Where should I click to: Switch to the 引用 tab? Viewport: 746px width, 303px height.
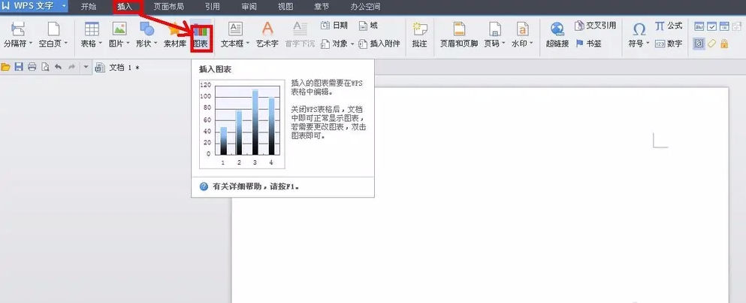pyautogui.click(x=213, y=7)
